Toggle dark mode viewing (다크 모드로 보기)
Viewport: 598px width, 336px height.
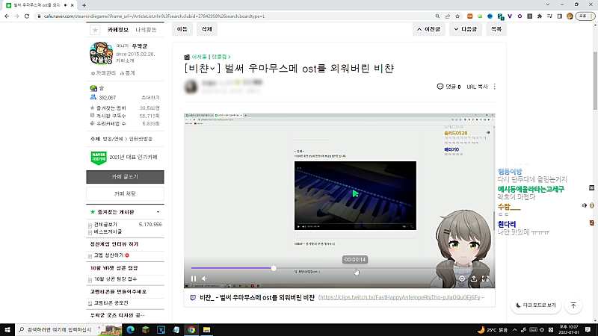[537, 305]
